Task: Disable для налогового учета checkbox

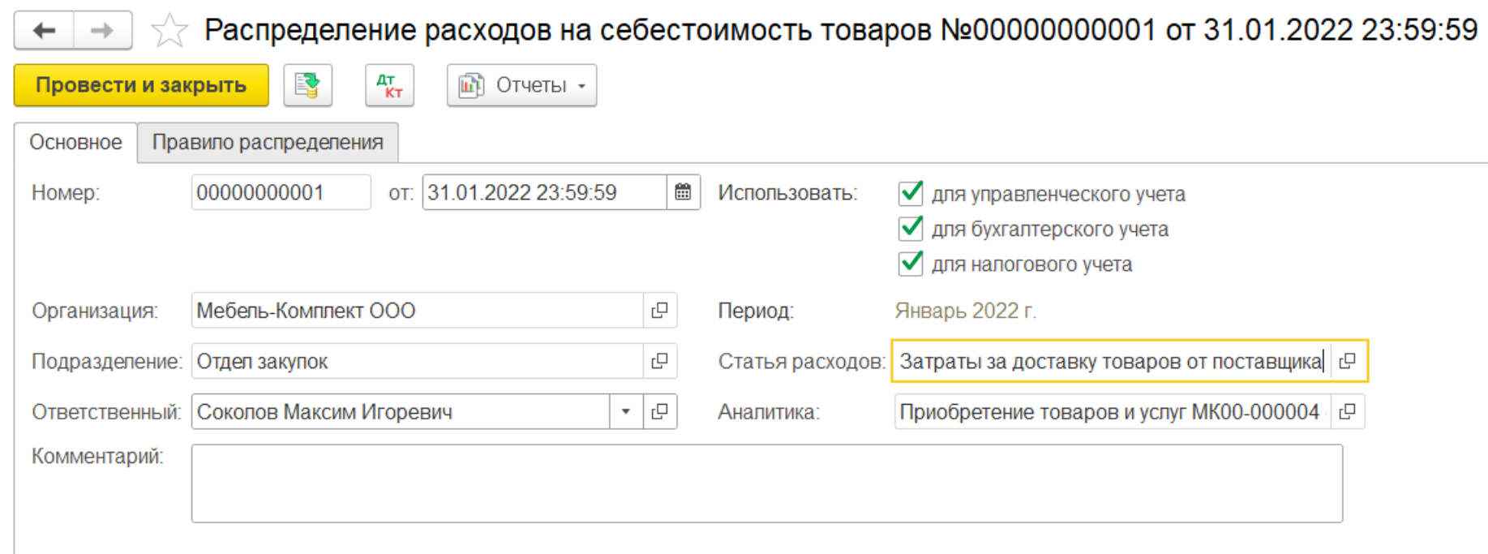Action: pyautogui.click(x=911, y=264)
